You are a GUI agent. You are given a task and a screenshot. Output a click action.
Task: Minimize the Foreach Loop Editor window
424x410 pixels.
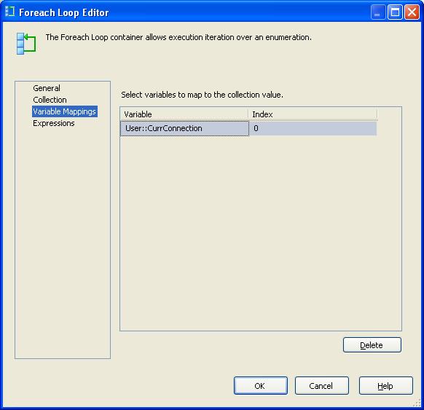(378, 12)
